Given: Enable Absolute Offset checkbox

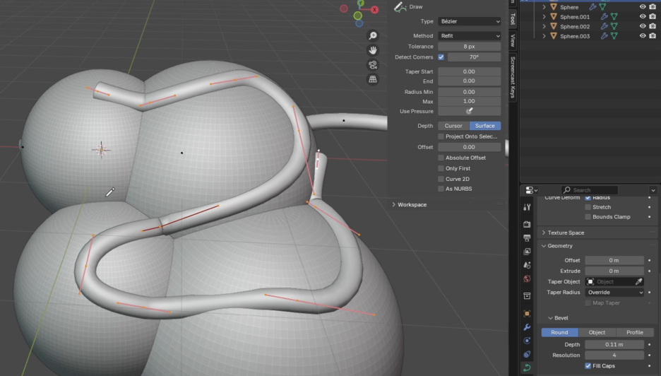Looking at the screenshot, I should pos(441,158).
